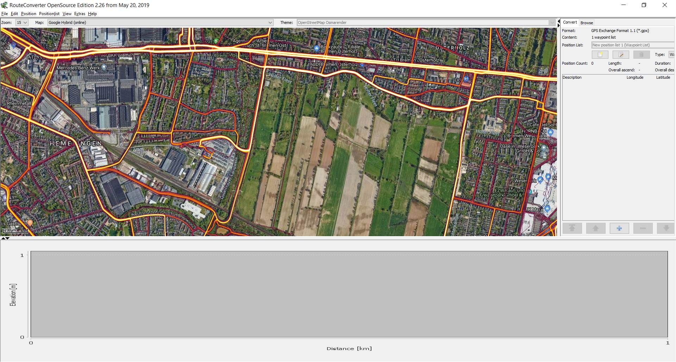Image resolution: width=676 pixels, height=362 pixels.
Task: Open the Positionlist menu
Action: (49, 14)
